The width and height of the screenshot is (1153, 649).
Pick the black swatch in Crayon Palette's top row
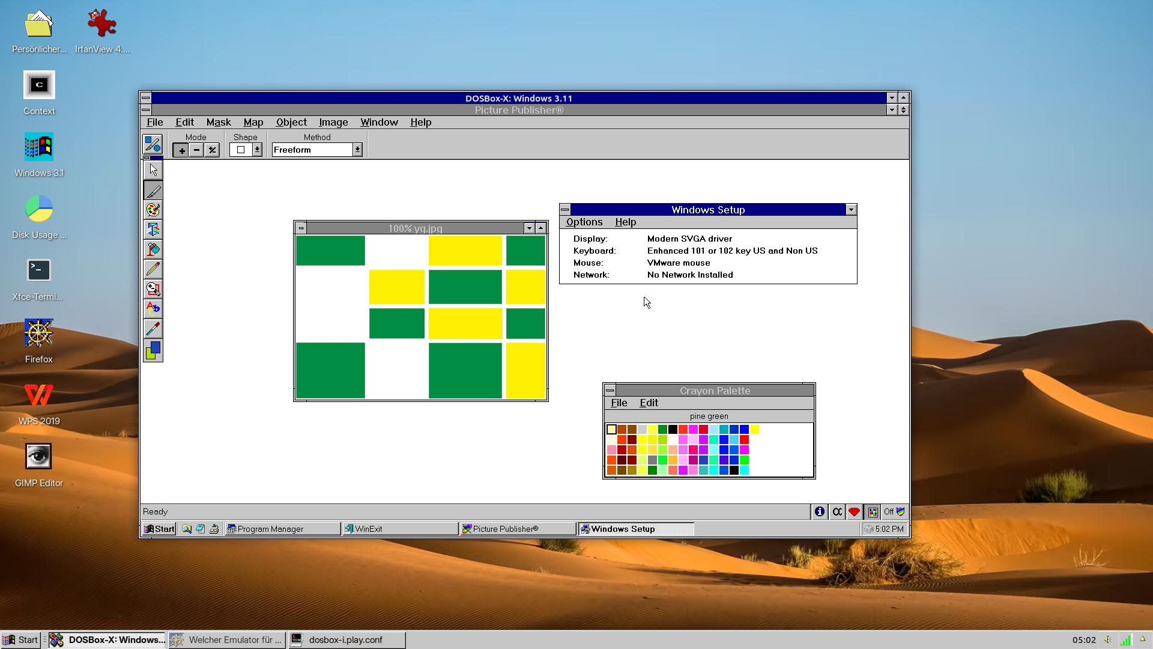[673, 429]
